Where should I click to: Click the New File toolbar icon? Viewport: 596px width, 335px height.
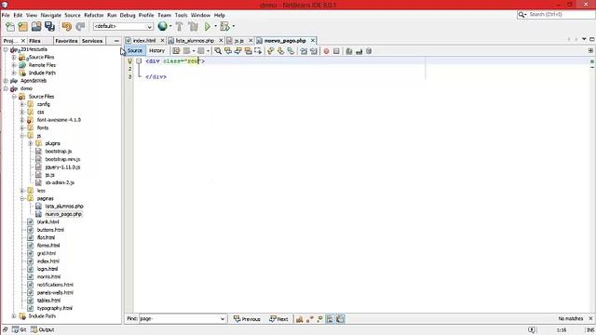[x=10, y=26]
